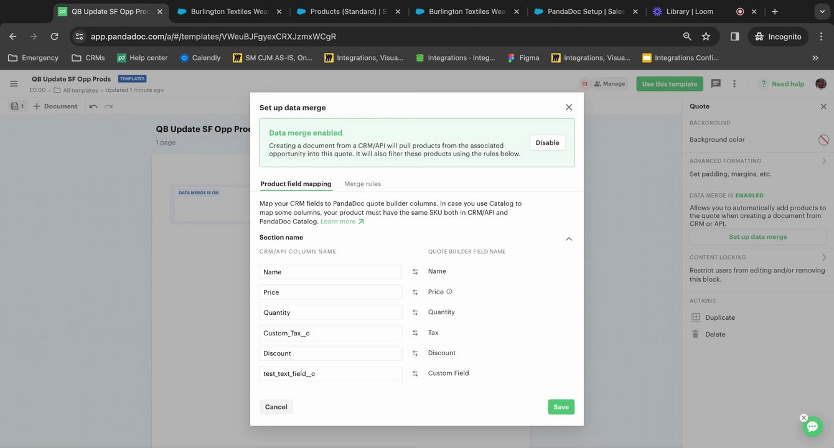Open the live chat support bubble
This screenshot has height=448, width=834.
[x=812, y=427]
